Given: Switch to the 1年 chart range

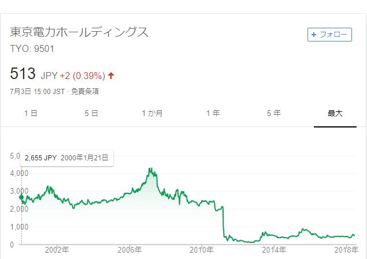Looking at the screenshot, I should pos(213,113).
